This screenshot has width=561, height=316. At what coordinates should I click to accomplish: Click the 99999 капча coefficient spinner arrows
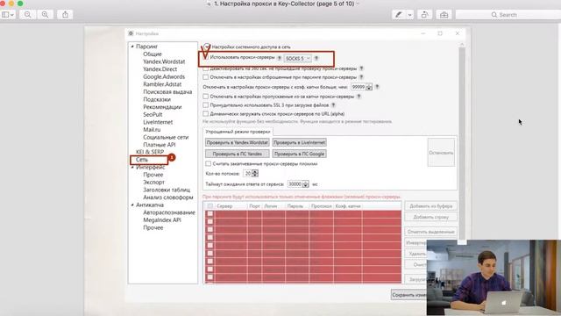pos(369,87)
